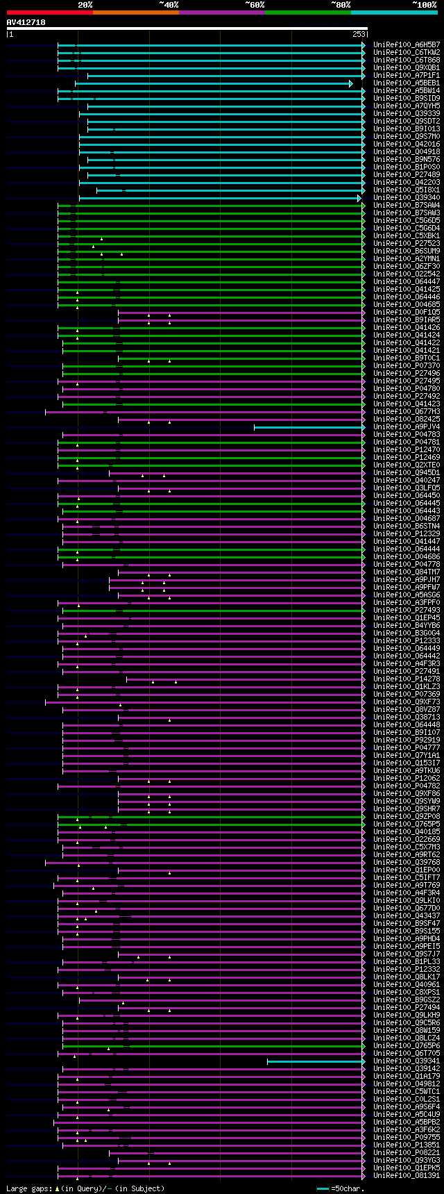The image size is (444, 1194).
Task: Open hit UniRef100_B1P0S0
Action: [407, 167]
